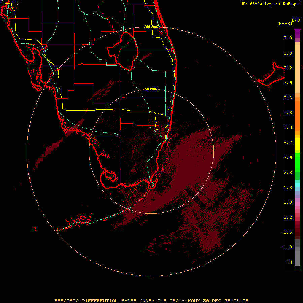Click the 8.2 value on the color scale
Viewport: 303px width, 303px height.
tap(288, 68)
